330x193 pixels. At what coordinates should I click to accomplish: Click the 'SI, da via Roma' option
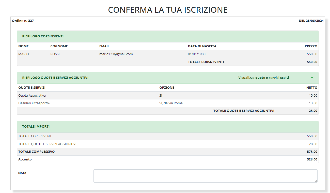171,103
